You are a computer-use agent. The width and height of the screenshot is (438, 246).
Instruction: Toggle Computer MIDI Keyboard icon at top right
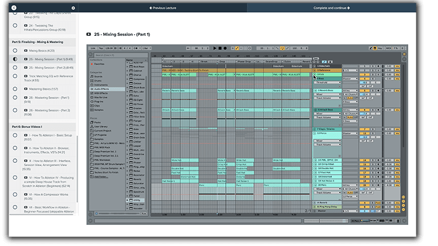[x=375, y=48]
